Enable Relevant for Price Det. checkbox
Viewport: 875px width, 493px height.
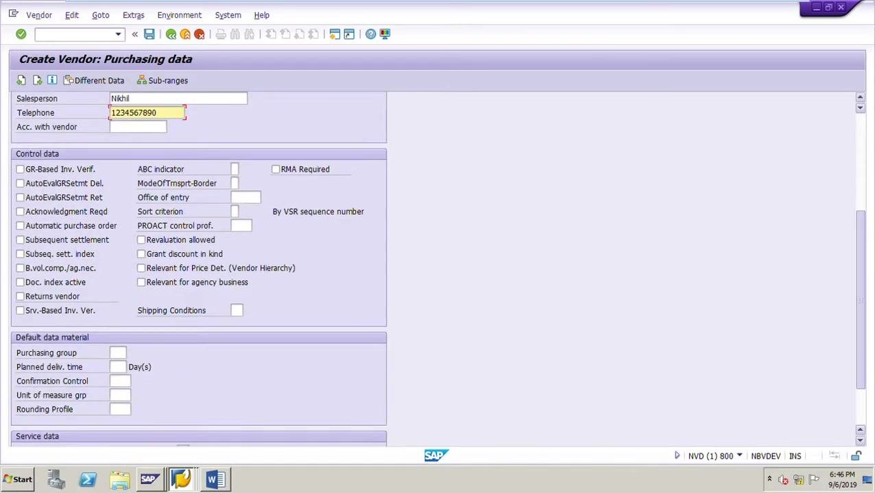[x=141, y=268]
